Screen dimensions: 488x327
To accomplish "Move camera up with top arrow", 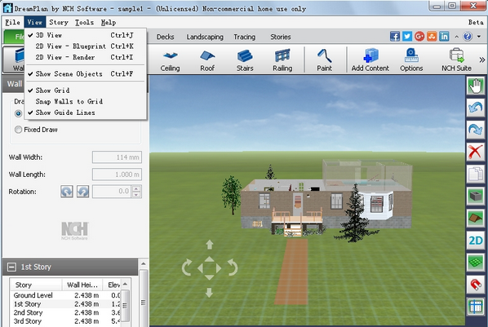I will coord(210,245).
